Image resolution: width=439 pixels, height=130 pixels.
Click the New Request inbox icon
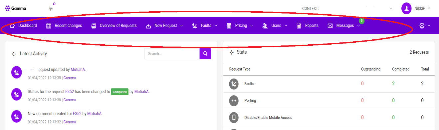click(148, 26)
